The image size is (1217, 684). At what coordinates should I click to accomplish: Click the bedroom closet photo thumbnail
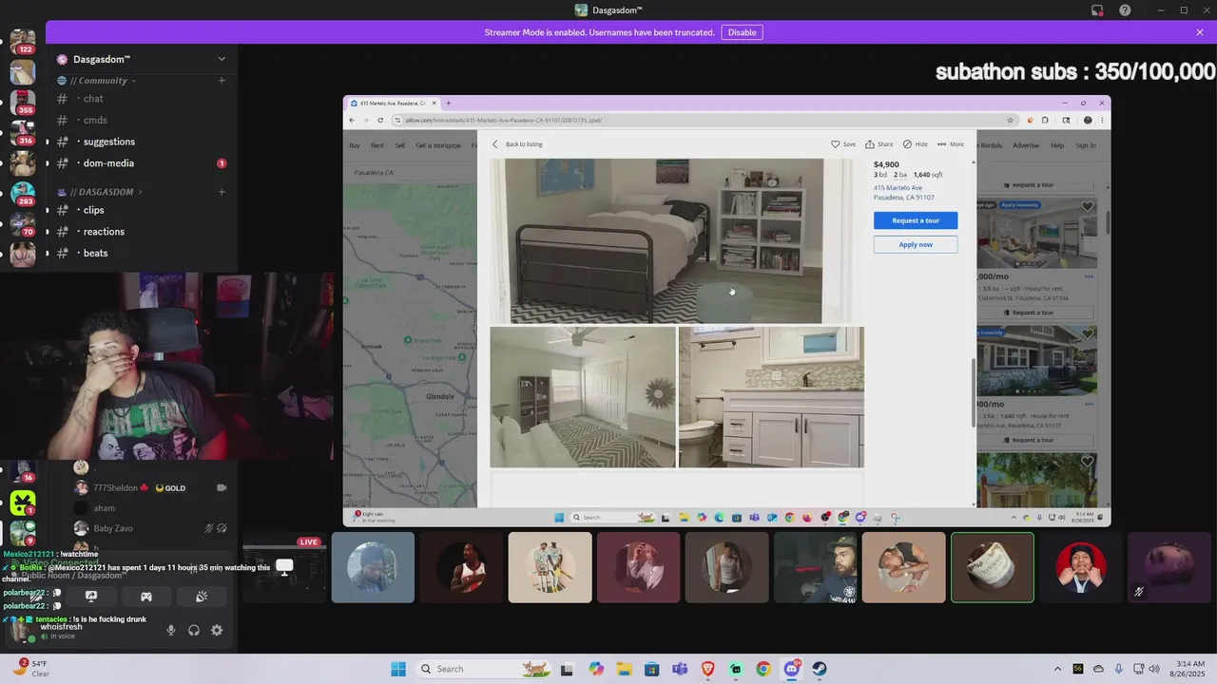point(583,397)
